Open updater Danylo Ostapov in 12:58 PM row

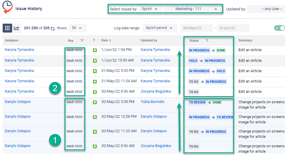(154, 117)
